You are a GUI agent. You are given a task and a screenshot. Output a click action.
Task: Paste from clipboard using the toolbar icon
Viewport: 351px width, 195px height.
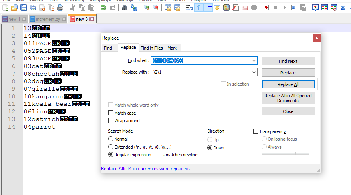(x=91, y=8)
